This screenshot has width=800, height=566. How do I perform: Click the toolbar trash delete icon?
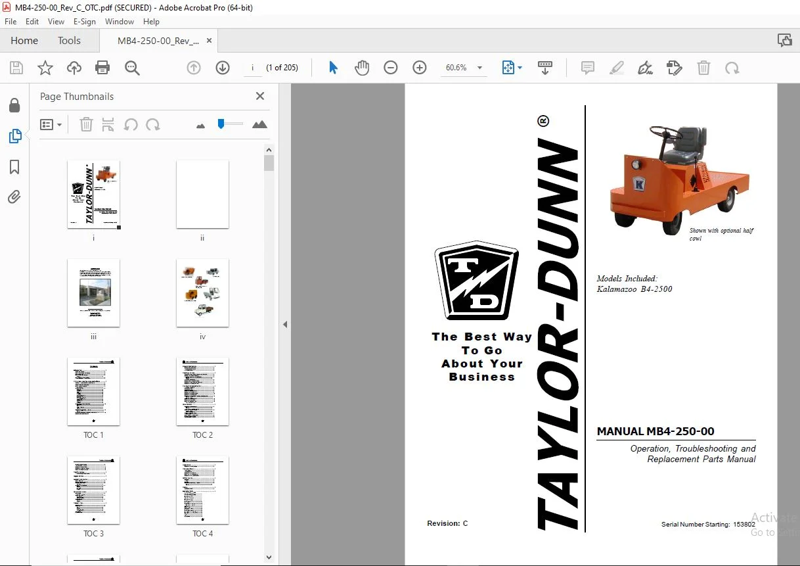click(x=703, y=68)
